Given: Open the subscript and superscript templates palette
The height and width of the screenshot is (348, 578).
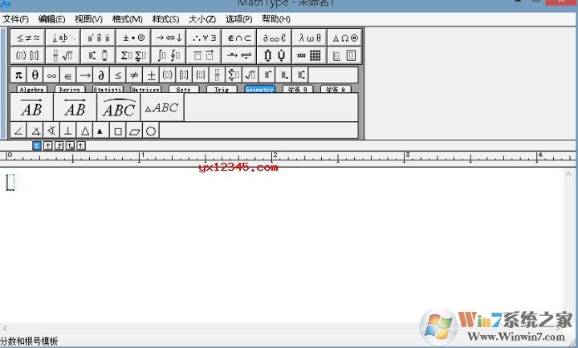Looking at the screenshot, I should coord(98,55).
